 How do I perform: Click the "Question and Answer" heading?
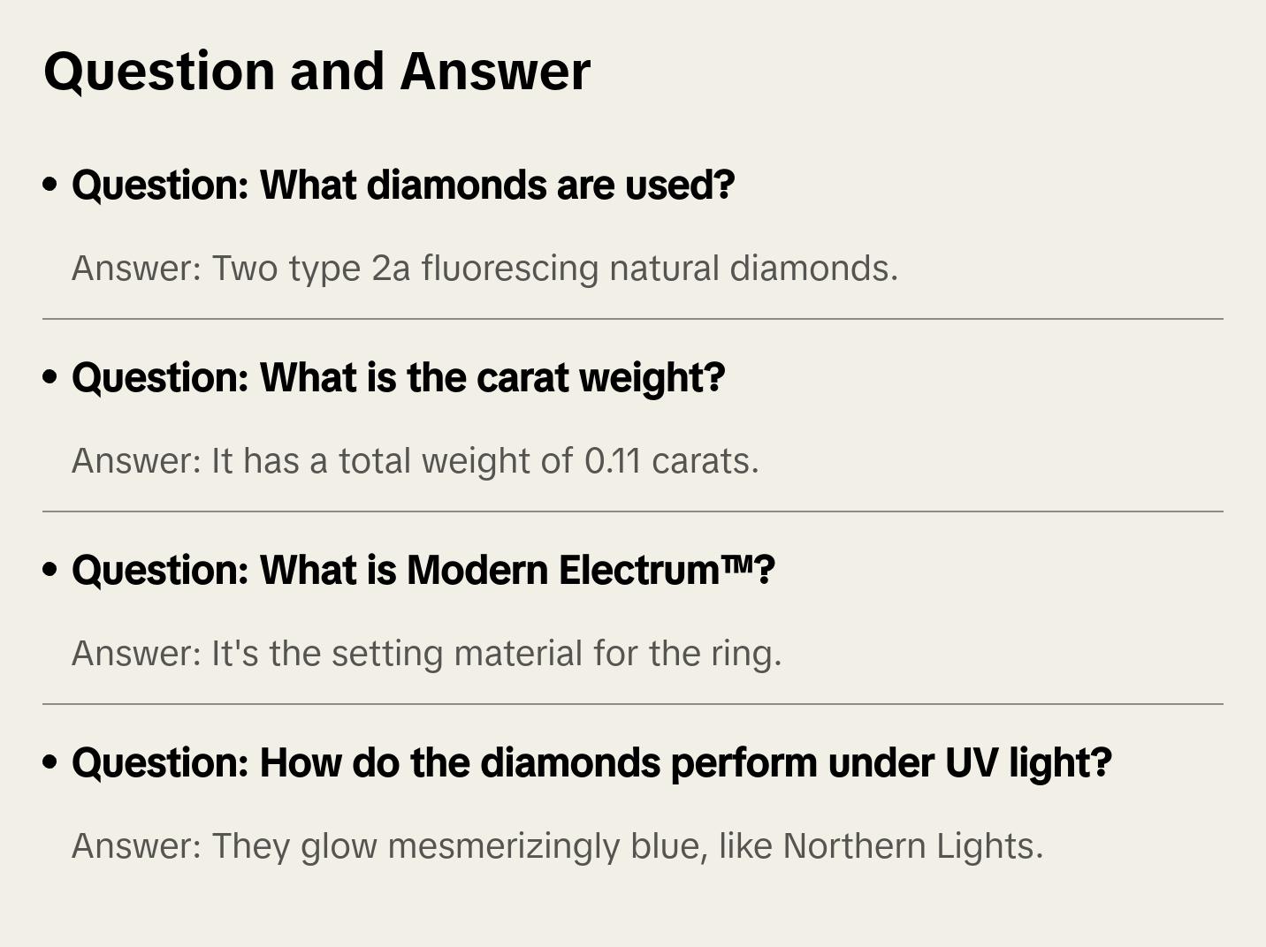(x=316, y=71)
